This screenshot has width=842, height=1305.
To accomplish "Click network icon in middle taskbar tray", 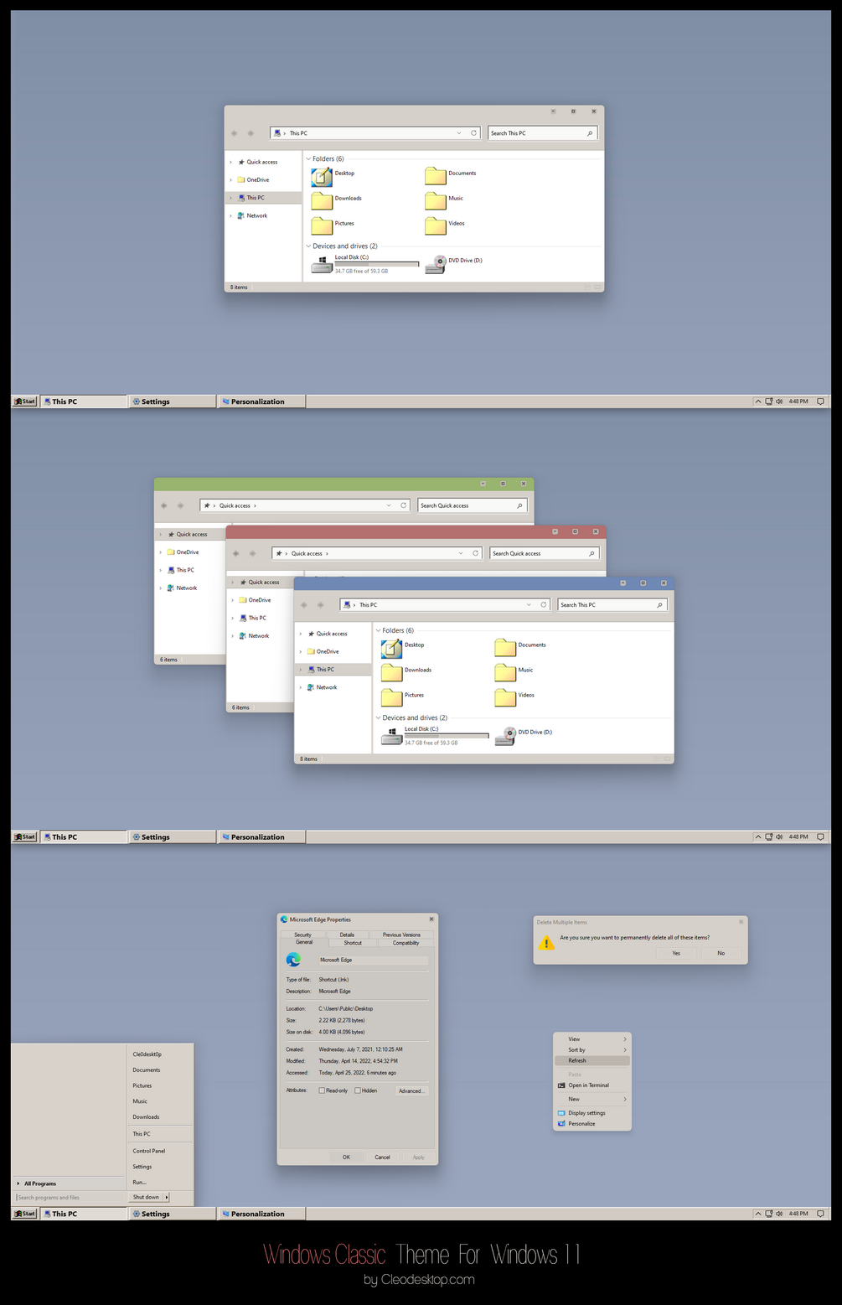I will [768, 836].
